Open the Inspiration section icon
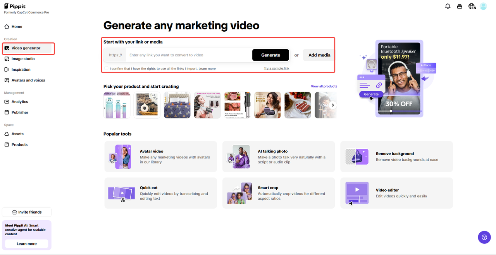The image size is (496, 255). click(8, 69)
